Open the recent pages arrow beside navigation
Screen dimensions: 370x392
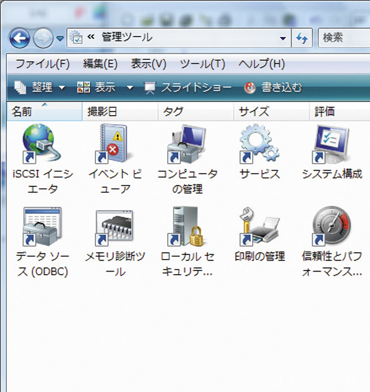point(60,38)
